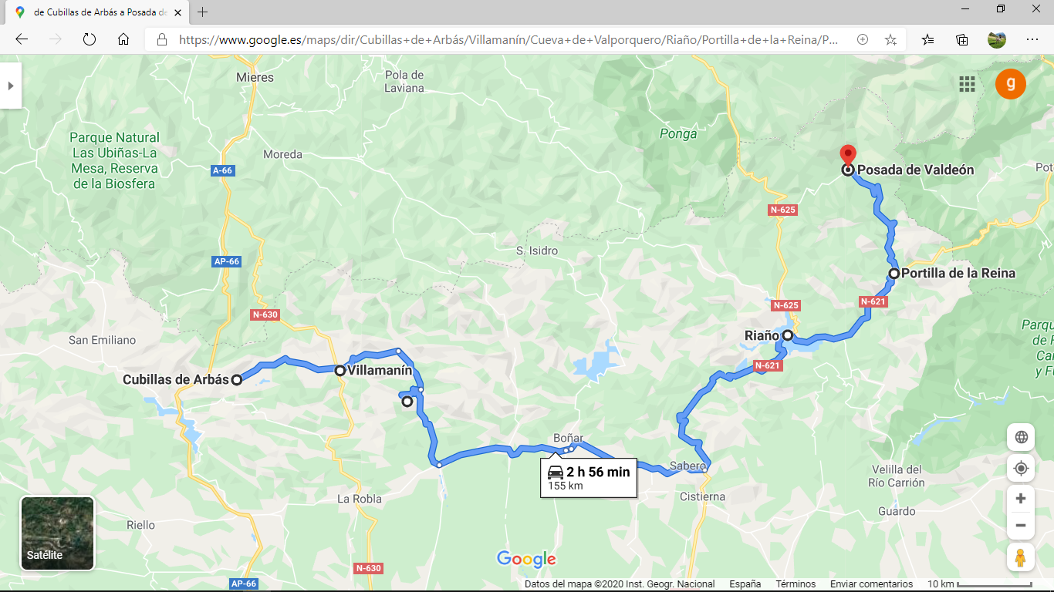
Task: Open the Google apps grid icon
Action: 967,84
